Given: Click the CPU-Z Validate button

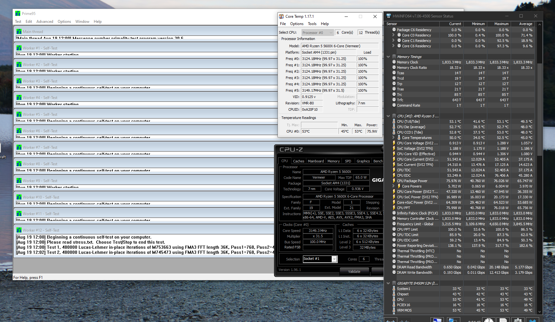Looking at the screenshot, I should [x=354, y=272].
